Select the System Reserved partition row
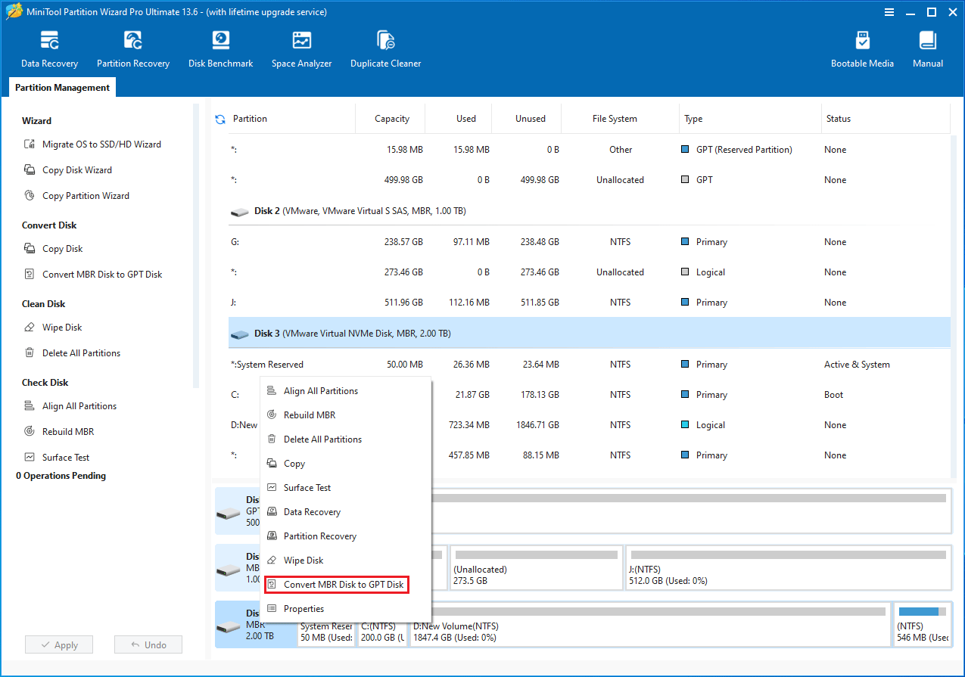The height and width of the screenshot is (677, 965). 589,365
